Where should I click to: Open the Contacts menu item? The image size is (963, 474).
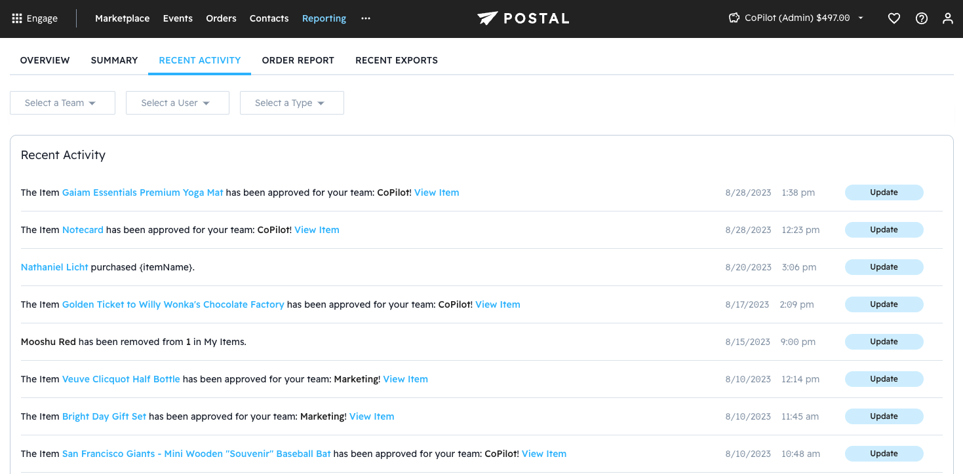pos(269,18)
